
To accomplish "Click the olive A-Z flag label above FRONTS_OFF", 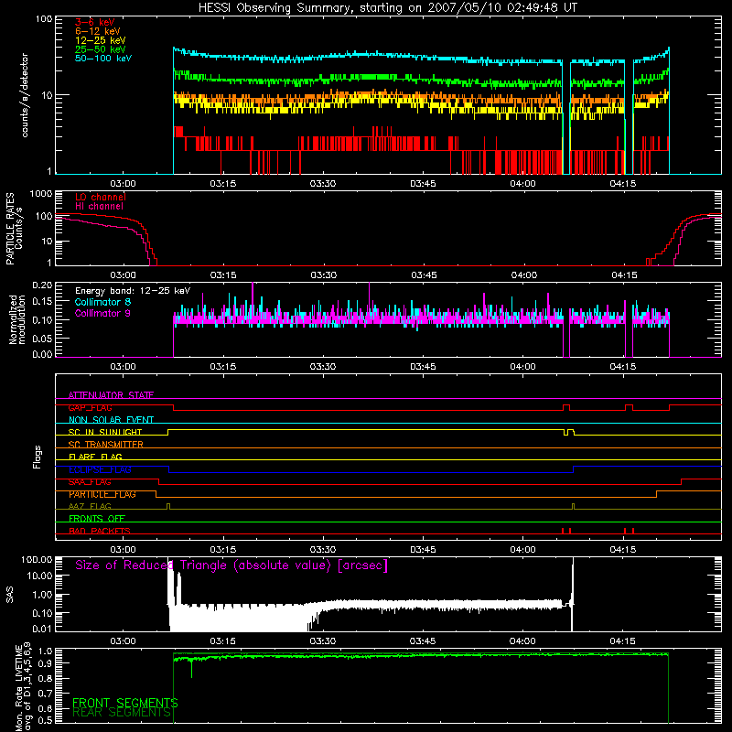I will tap(90, 506).
